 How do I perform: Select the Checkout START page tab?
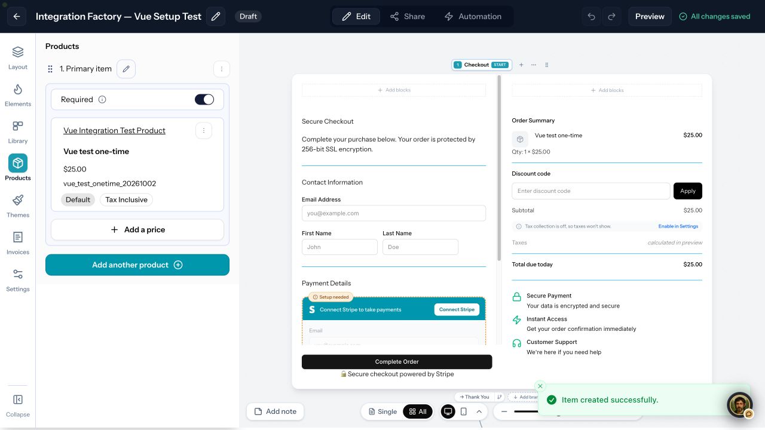(x=481, y=64)
